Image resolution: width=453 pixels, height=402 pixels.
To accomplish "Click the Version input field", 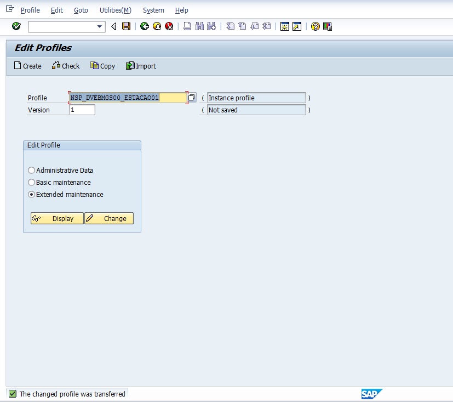I will (x=82, y=110).
